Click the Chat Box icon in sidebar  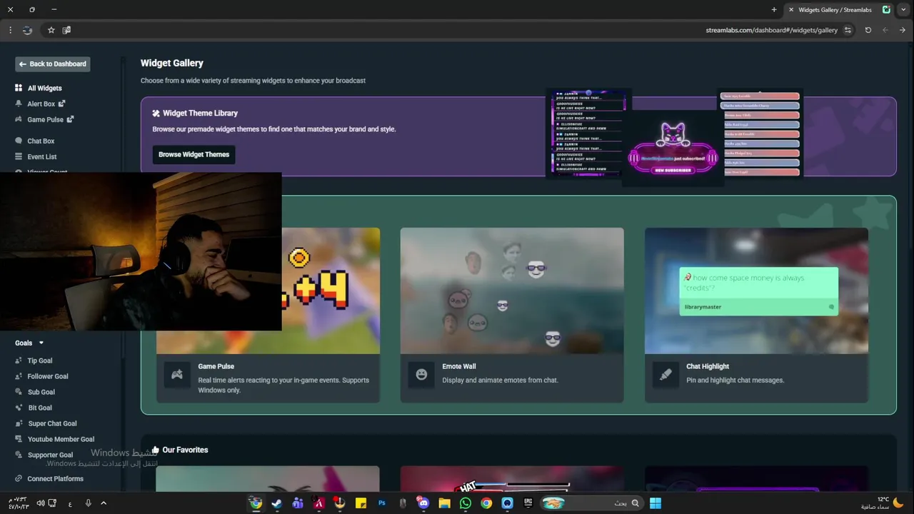pos(19,141)
